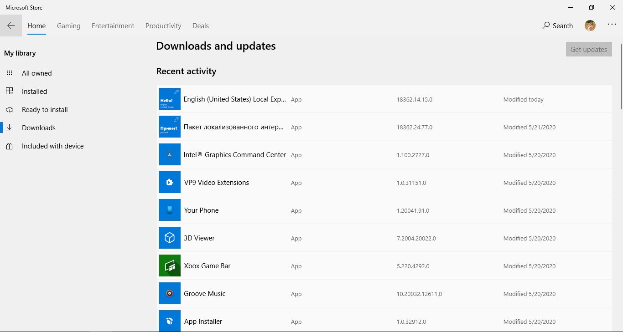This screenshot has width=623, height=332.
Task: Click the Search button
Action: click(x=557, y=26)
